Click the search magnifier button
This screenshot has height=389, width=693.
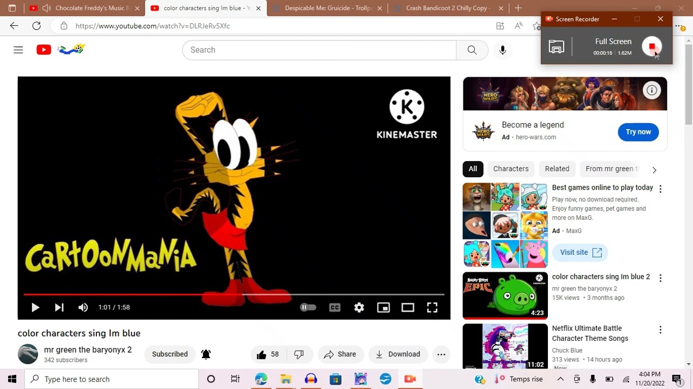pyautogui.click(x=472, y=50)
